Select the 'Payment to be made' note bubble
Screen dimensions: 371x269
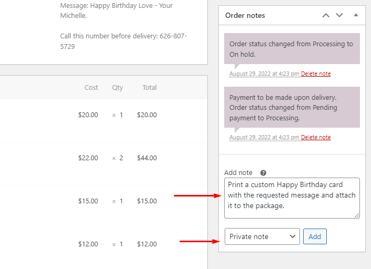tap(292, 107)
